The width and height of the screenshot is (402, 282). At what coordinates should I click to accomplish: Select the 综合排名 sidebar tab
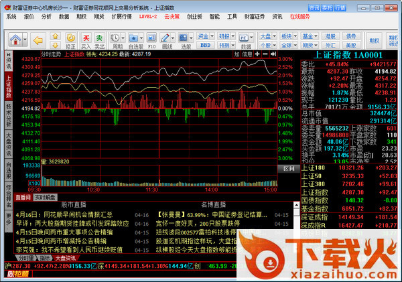9,196
